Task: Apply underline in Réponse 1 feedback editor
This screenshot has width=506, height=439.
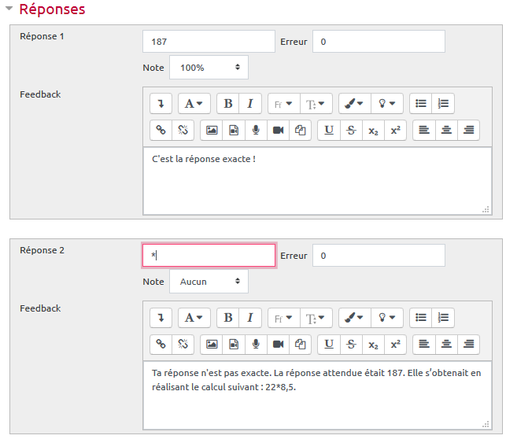Action: [x=329, y=130]
